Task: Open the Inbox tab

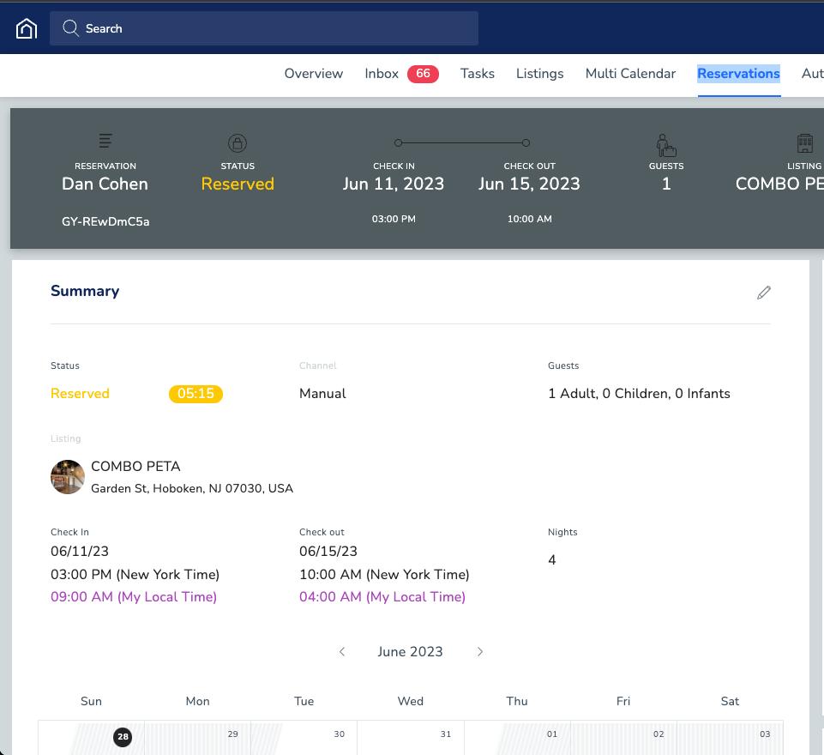Action: [382, 74]
